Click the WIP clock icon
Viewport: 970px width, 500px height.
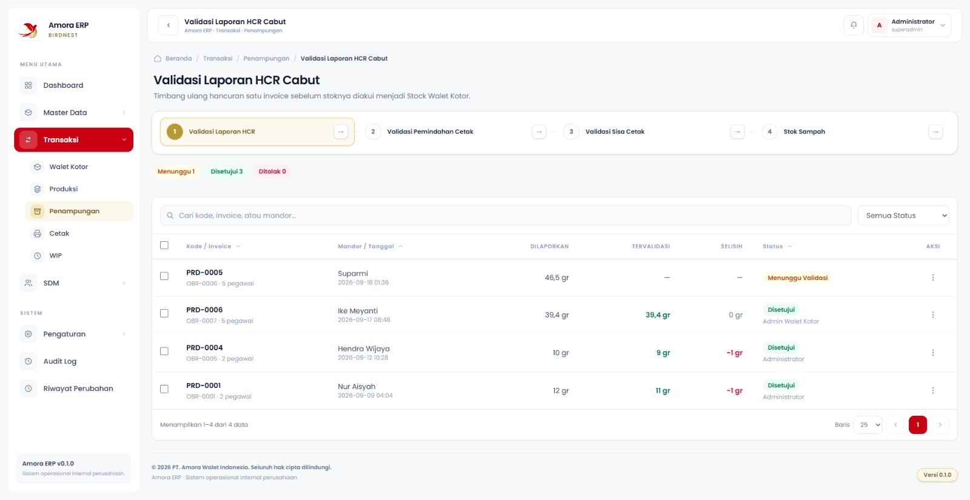38,256
